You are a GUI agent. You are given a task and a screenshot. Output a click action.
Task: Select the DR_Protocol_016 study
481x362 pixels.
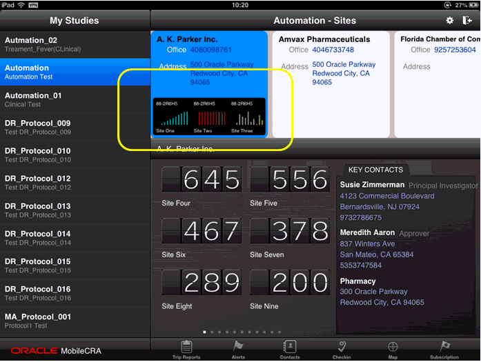tap(75, 293)
